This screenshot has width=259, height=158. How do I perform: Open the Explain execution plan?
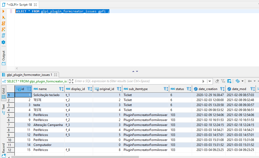coord(3,35)
